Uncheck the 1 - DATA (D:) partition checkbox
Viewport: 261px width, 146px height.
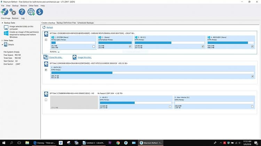(252, 76)
